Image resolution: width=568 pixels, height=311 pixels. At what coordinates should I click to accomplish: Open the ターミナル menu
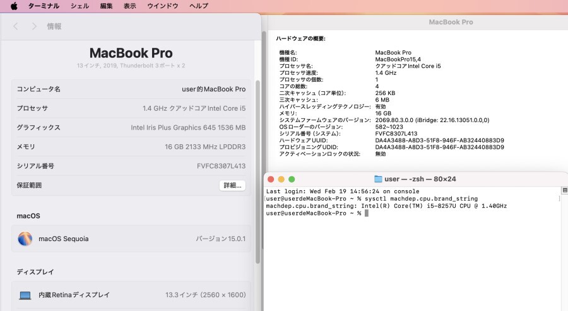pyautogui.click(x=44, y=6)
